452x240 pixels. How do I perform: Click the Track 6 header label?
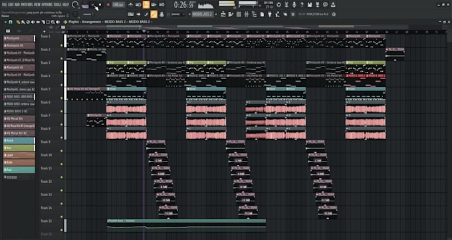(46, 102)
